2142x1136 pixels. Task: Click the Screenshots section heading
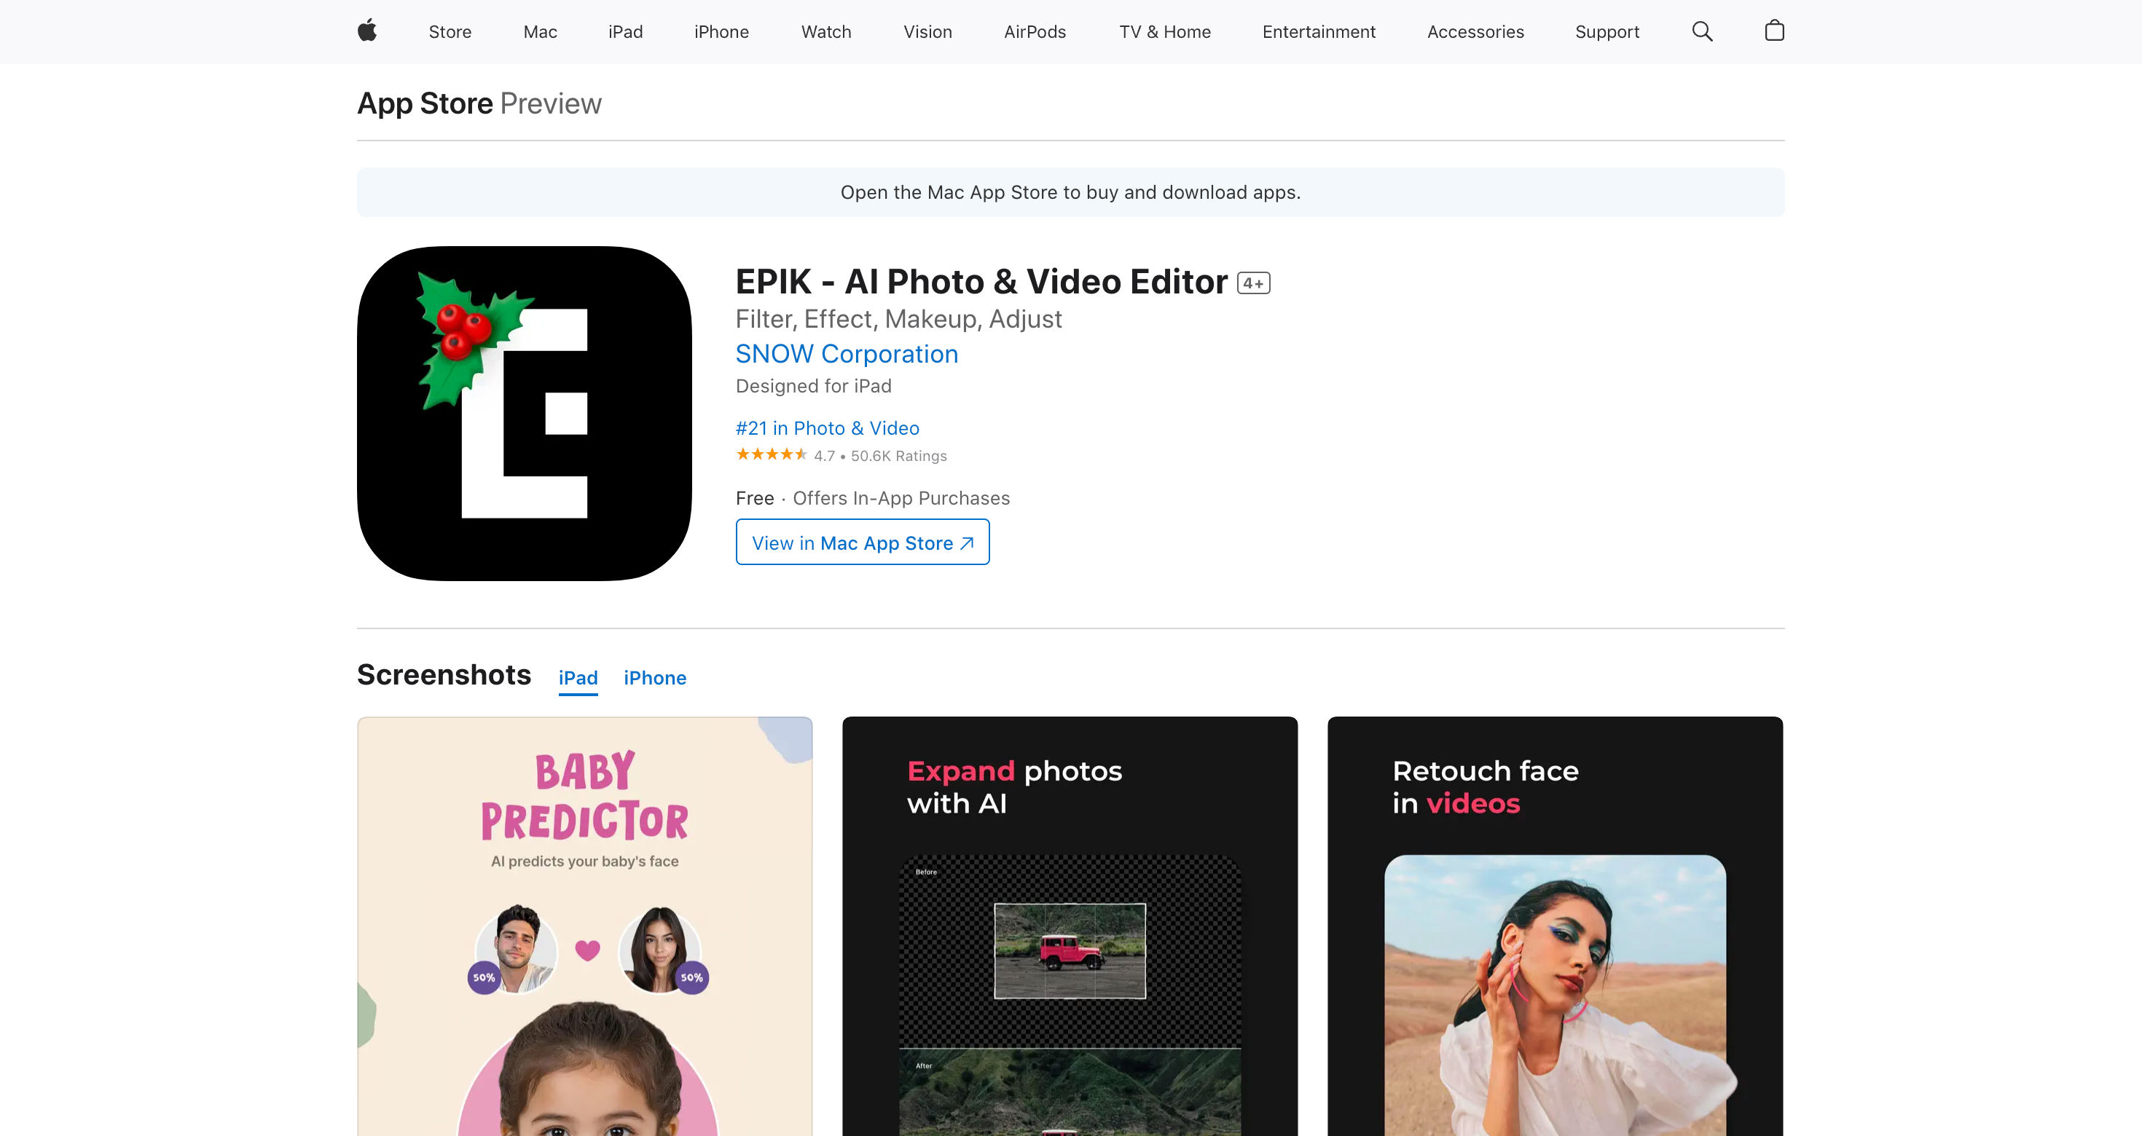(x=444, y=675)
